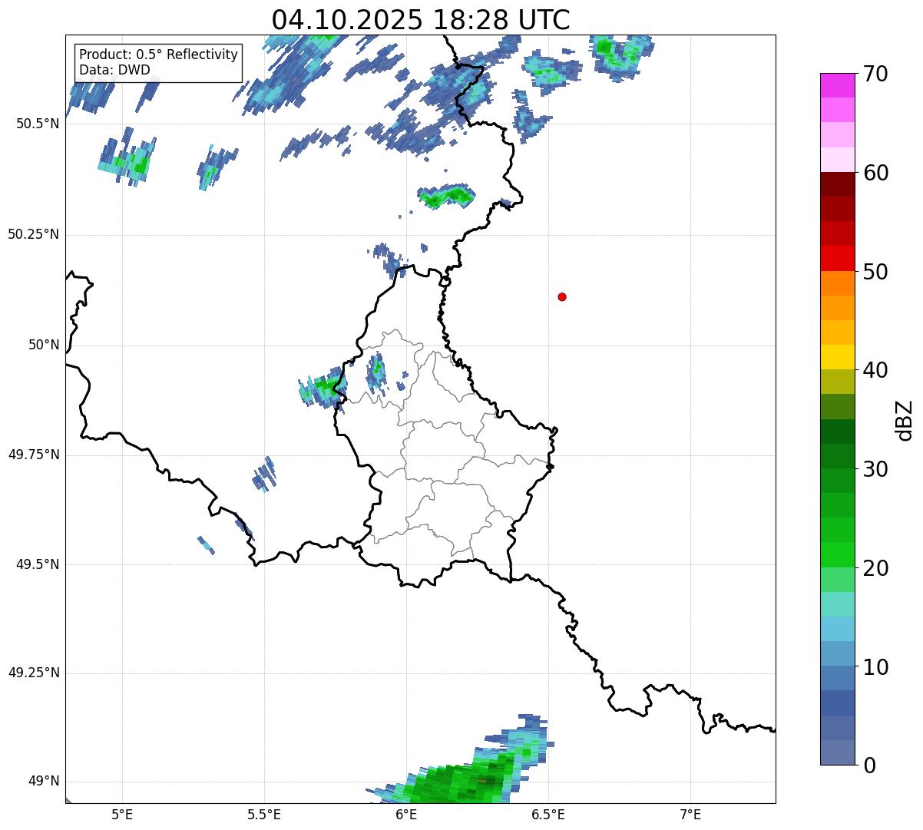
Task: Click the 'Data: DWD' text
Action: click(x=114, y=70)
